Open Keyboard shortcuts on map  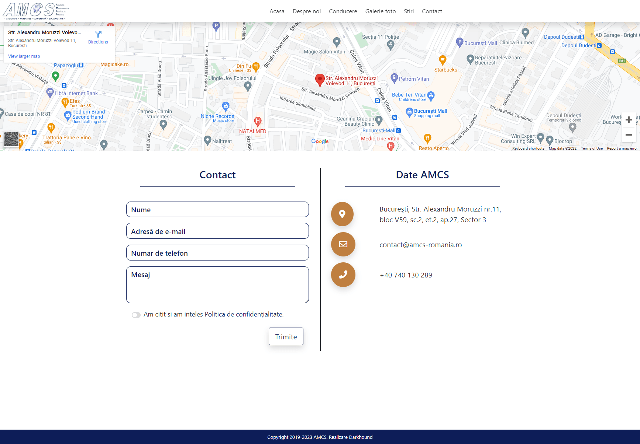pyautogui.click(x=528, y=148)
